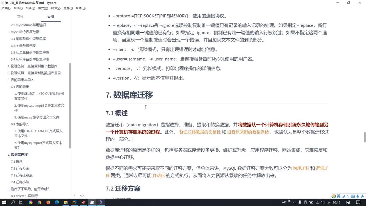Open IME settings wrench icon
The width and height of the screenshot is (366, 206).
tap(362, 196)
